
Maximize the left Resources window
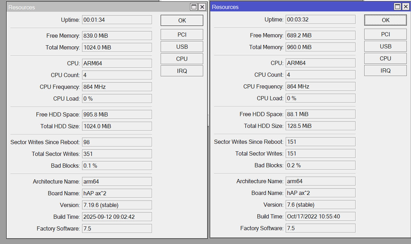click(194, 7)
